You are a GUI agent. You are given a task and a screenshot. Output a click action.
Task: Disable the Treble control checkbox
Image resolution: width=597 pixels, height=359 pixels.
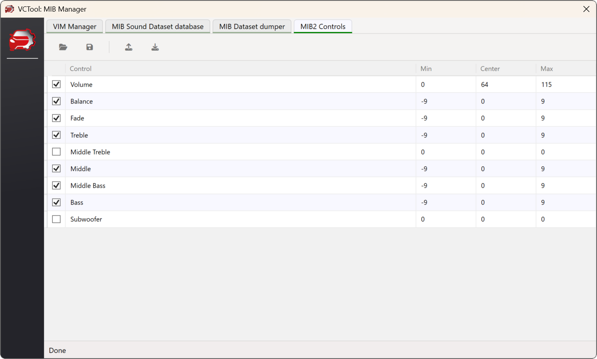coord(56,135)
